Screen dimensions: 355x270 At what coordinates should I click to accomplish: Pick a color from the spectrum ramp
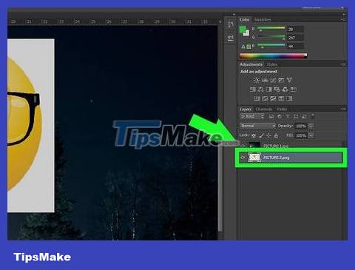tap(274, 56)
